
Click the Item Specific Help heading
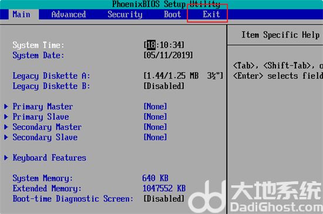coord(281,35)
